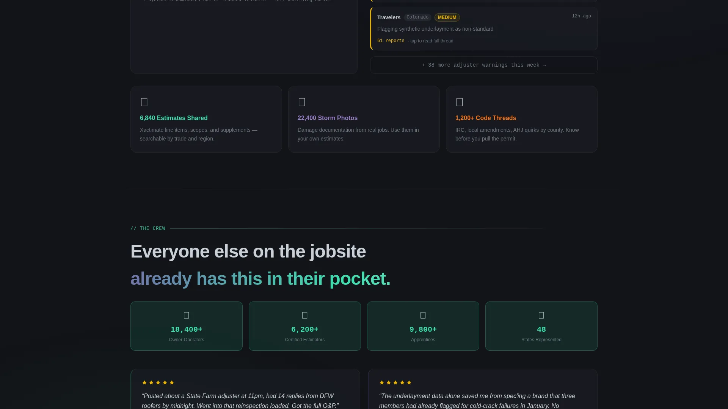This screenshot has height=409, width=728.
Task: Open the 22,400 Storm Photos heading
Action: click(x=328, y=118)
